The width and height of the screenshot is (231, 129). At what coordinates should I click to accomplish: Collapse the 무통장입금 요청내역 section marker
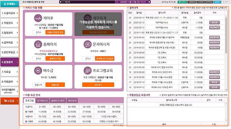[128, 95]
